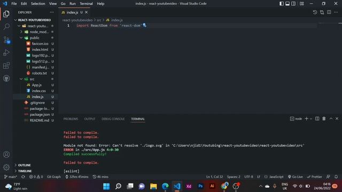Open errors and warnings status item

tap(36, 177)
